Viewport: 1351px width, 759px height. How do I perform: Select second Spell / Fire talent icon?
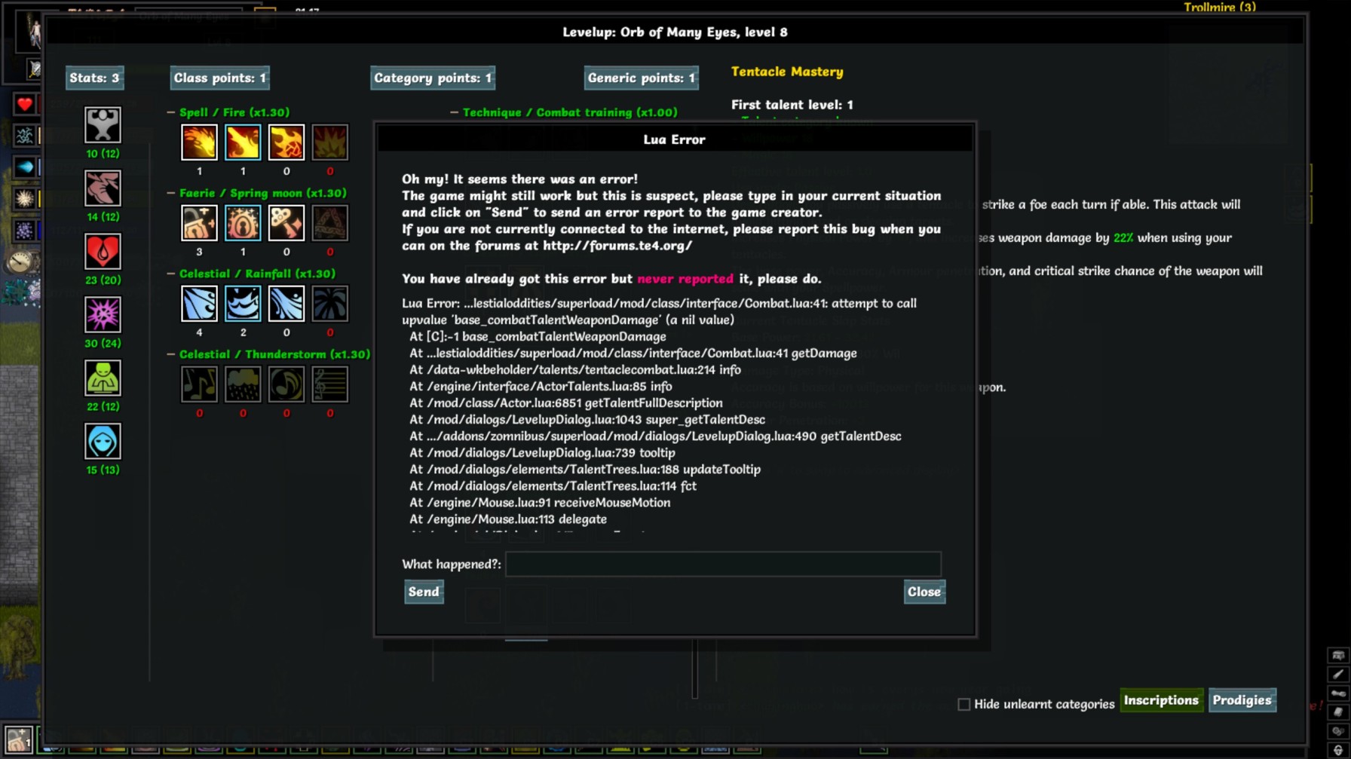[x=243, y=142]
